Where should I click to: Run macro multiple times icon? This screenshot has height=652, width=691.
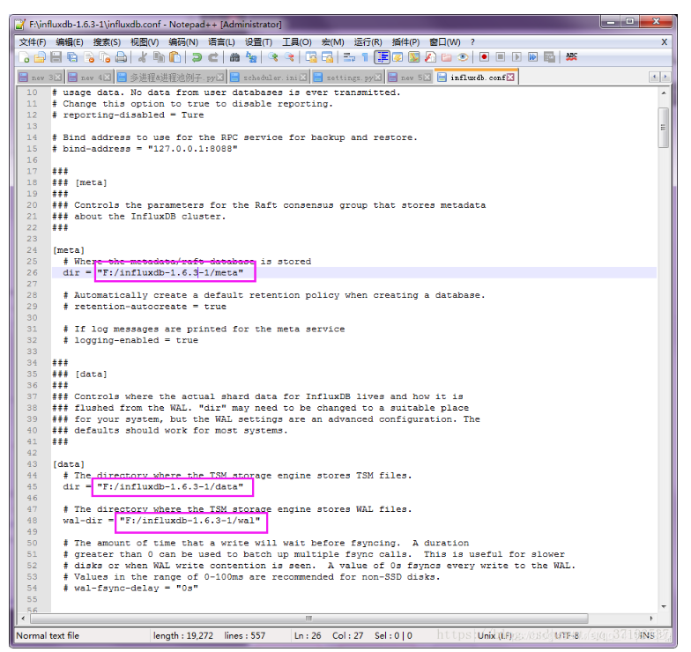point(532,57)
